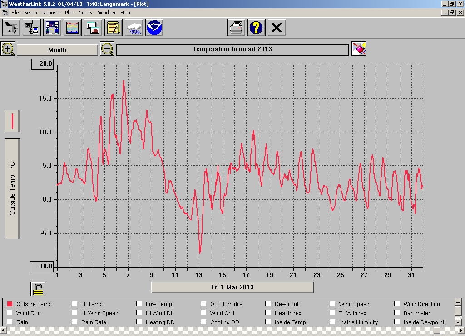
Task: Click the horizontal scrollbar right arrow
Action: (461, 330)
